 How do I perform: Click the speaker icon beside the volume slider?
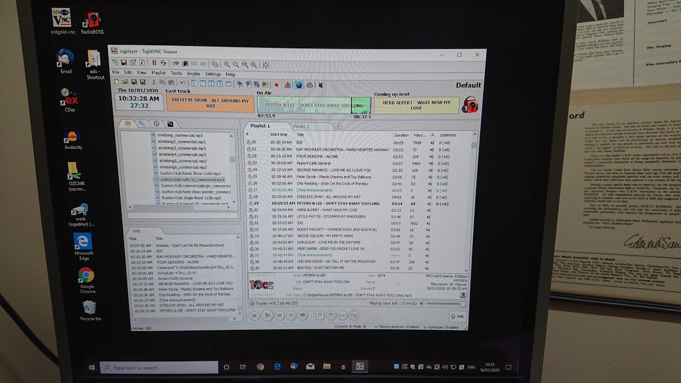point(421,303)
